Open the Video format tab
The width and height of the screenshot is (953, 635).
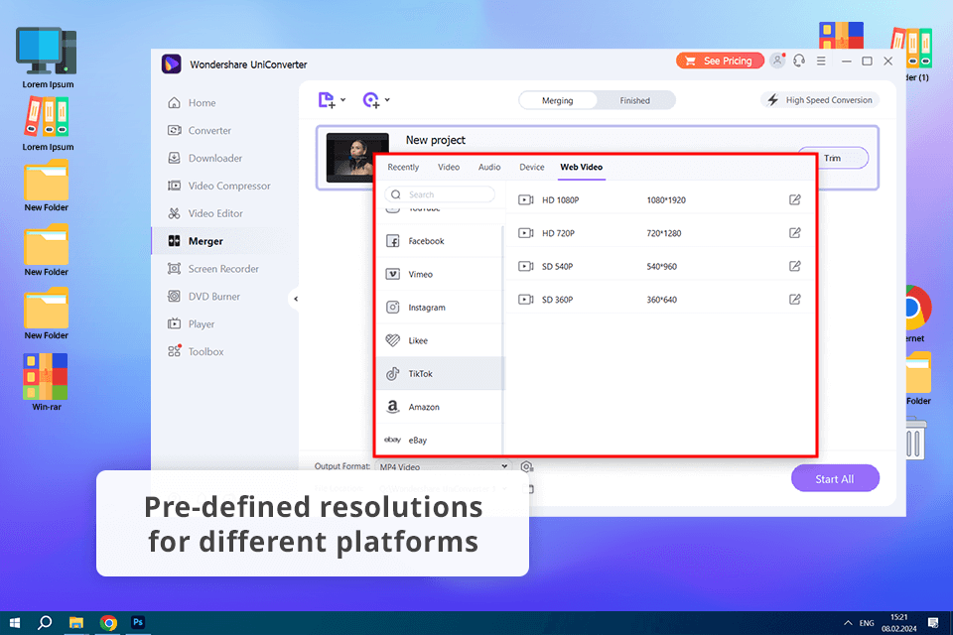point(449,167)
